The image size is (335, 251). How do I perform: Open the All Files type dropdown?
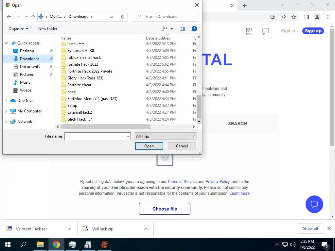click(165, 136)
